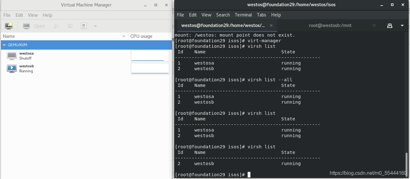Close the westos@foundation29 terminal tab
The image size is (410, 179).
pyautogui.click(x=271, y=25)
